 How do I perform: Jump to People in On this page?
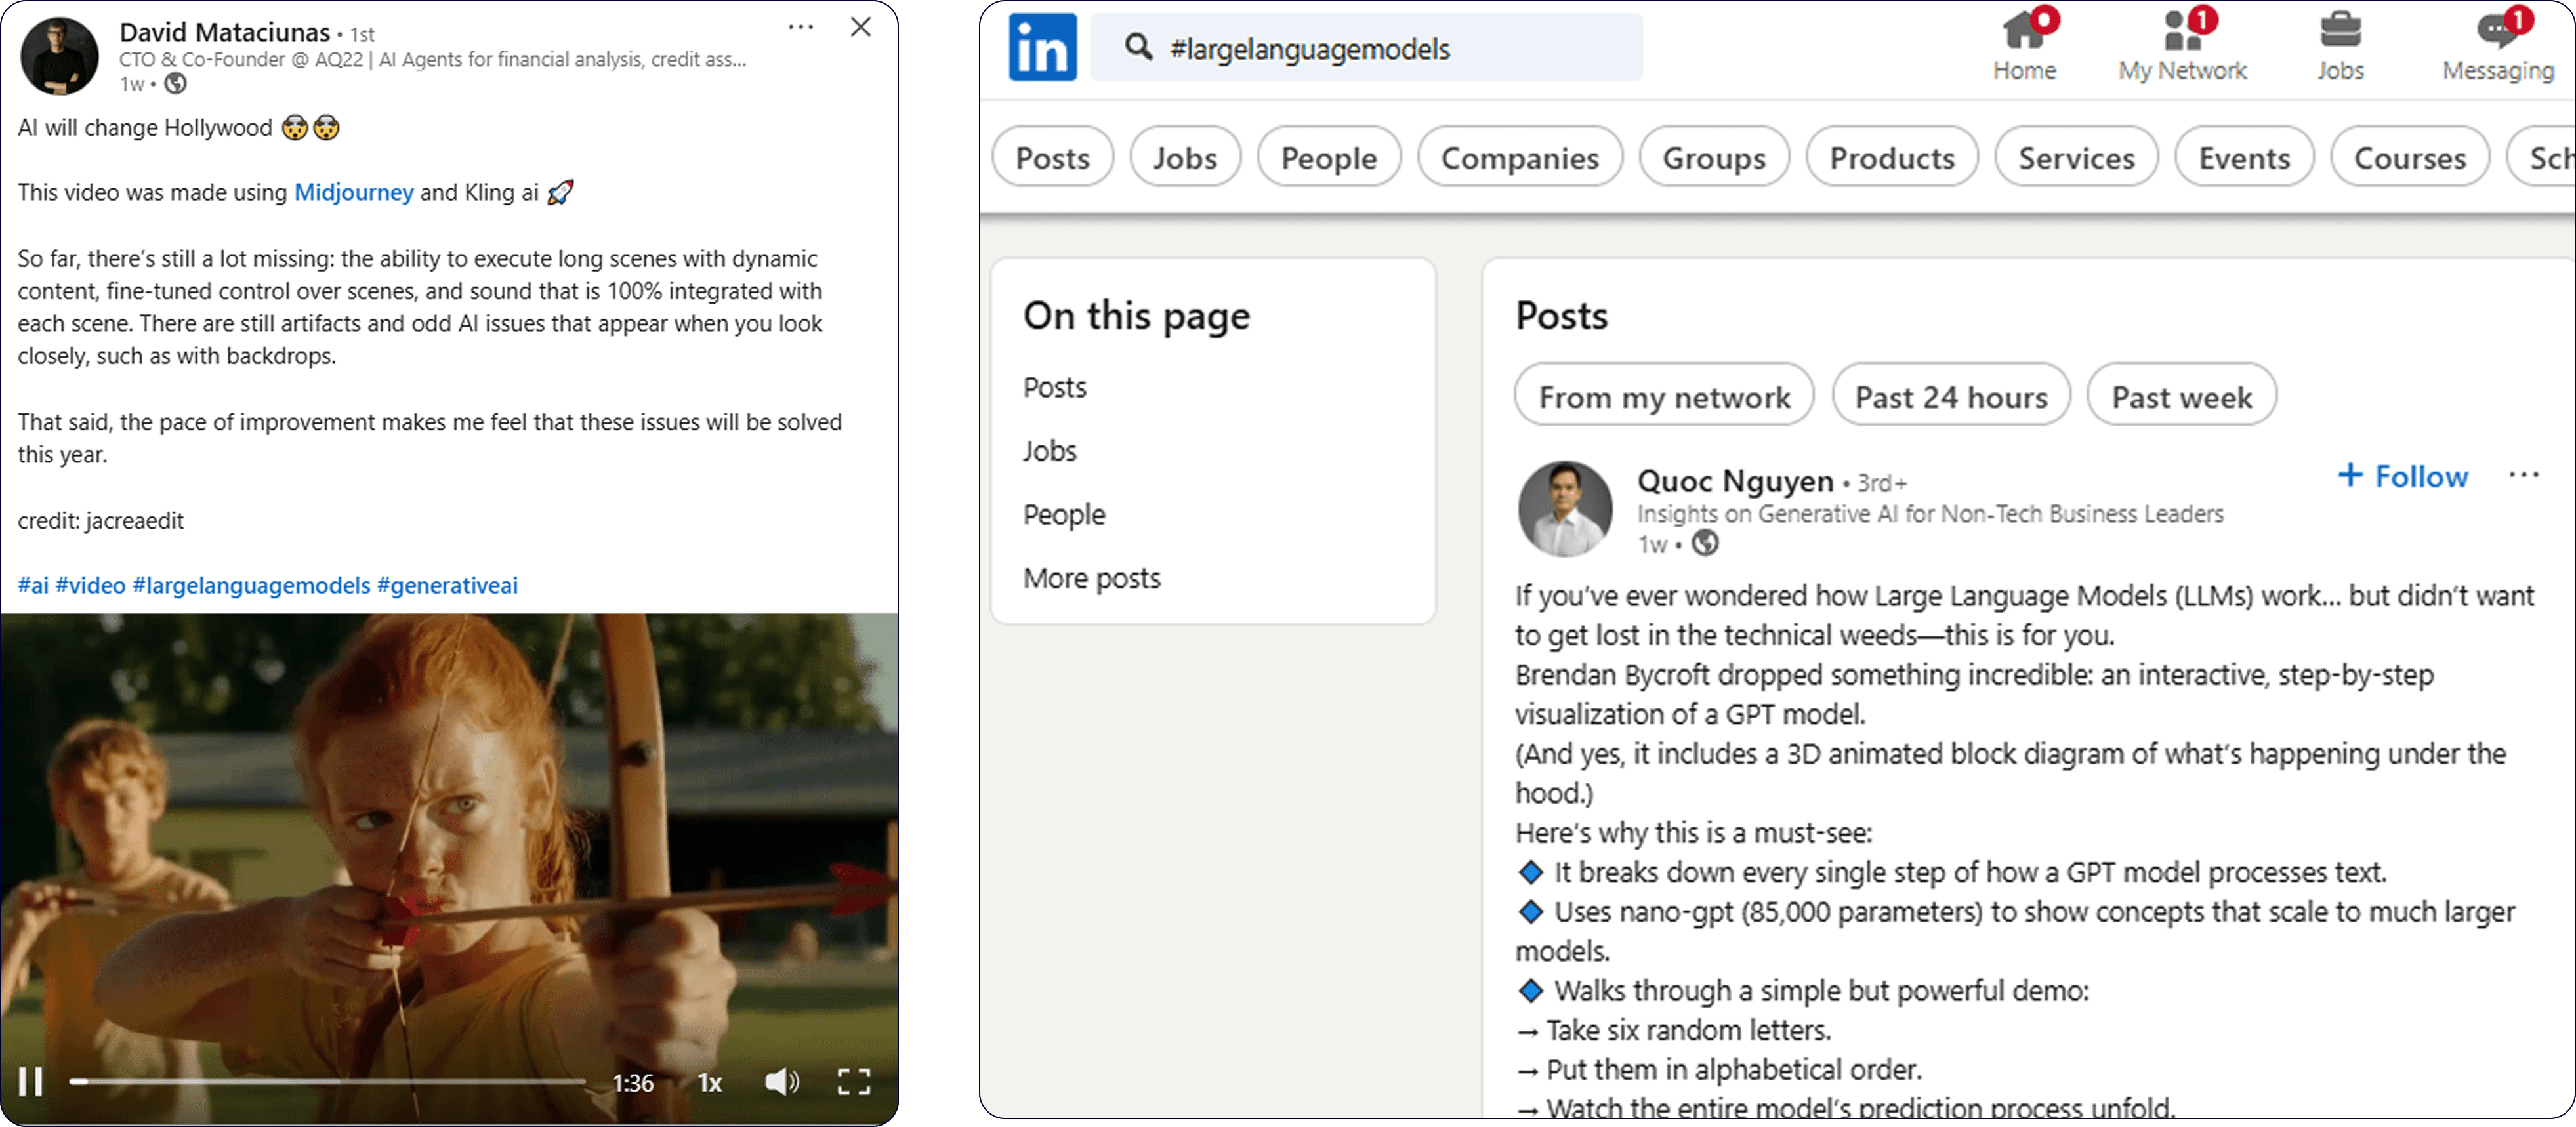1064,515
